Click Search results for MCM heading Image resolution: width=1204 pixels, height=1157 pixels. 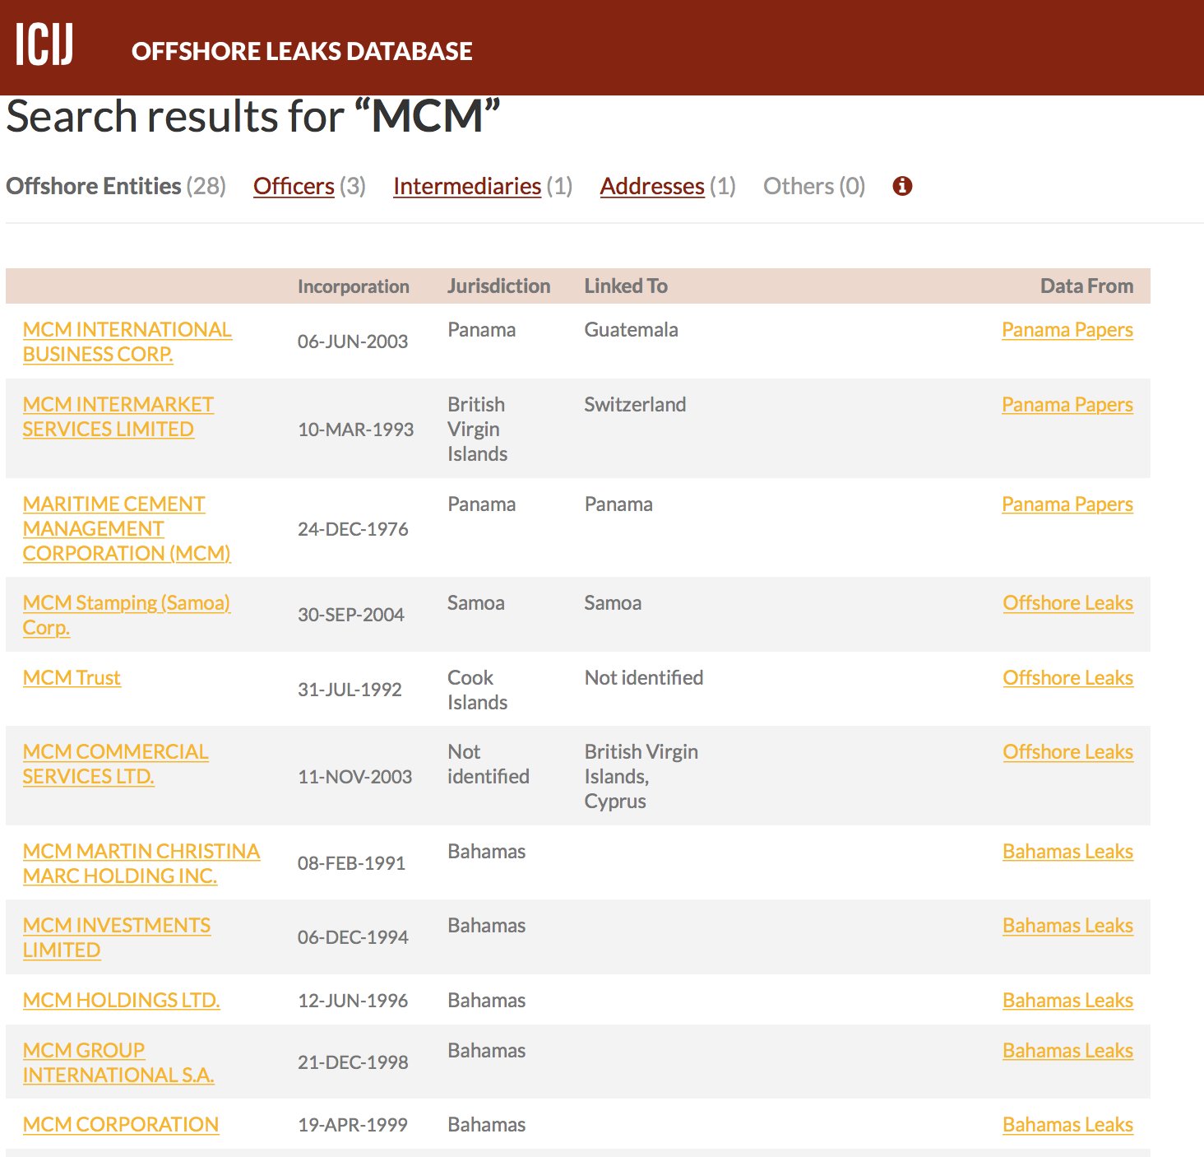click(x=253, y=116)
